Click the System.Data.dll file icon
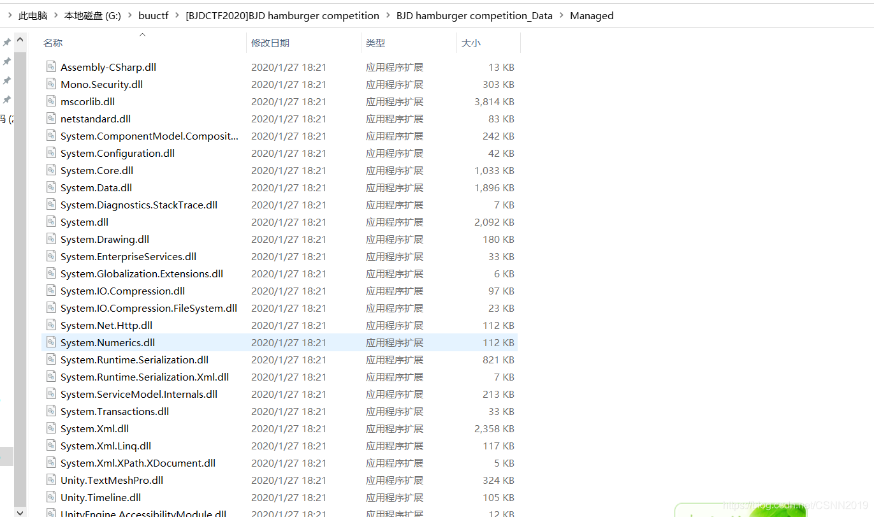 click(52, 187)
